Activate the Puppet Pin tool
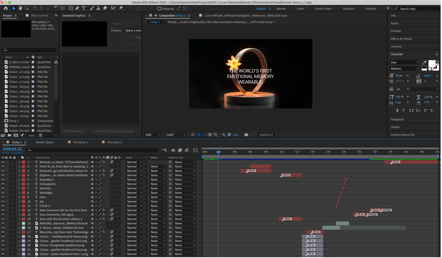 point(121,8)
